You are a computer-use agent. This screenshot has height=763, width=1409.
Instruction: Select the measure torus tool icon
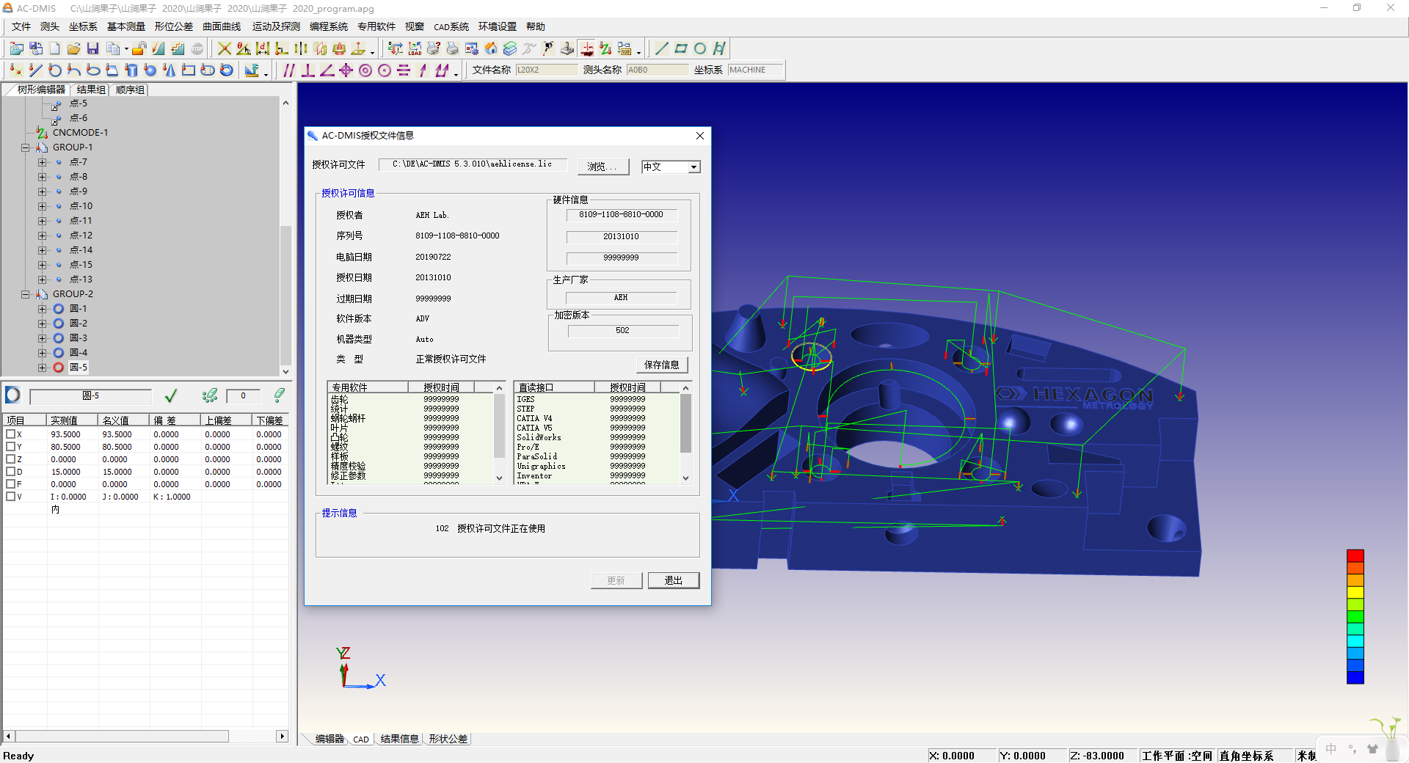coord(227,70)
